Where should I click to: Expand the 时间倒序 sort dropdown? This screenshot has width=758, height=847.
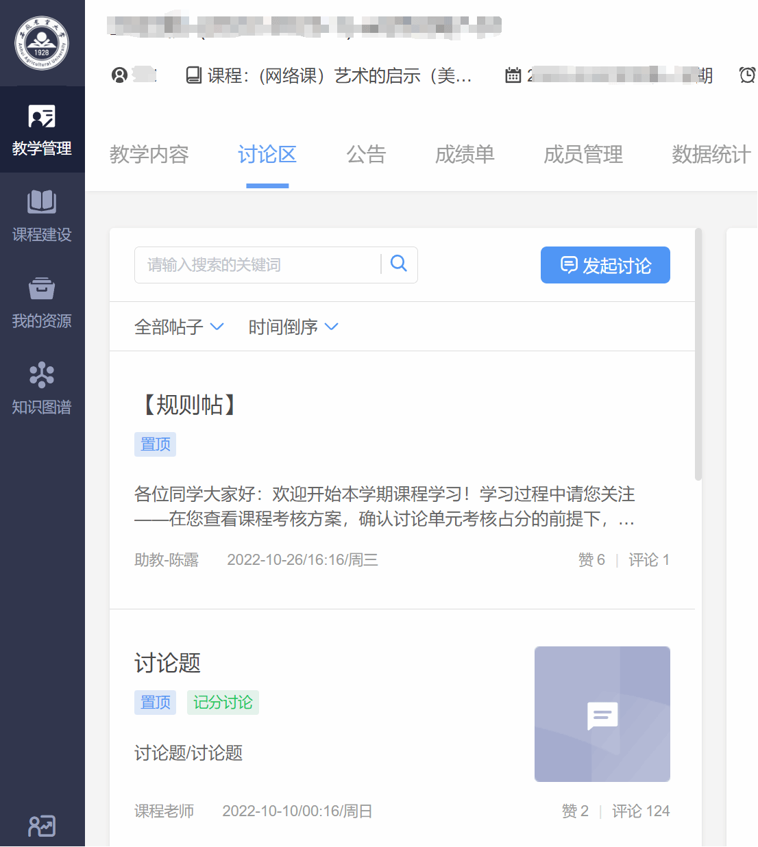click(x=293, y=327)
